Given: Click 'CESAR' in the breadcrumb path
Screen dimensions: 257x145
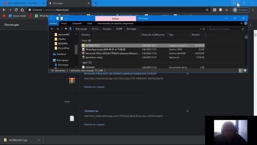Looking at the screenshot, I should (119, 29).
